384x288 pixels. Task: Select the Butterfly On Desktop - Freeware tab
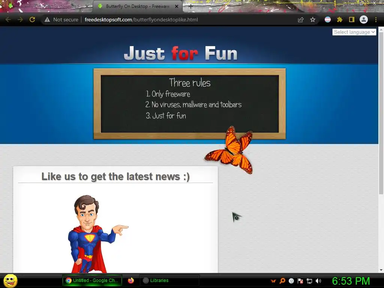click(138, 7)
